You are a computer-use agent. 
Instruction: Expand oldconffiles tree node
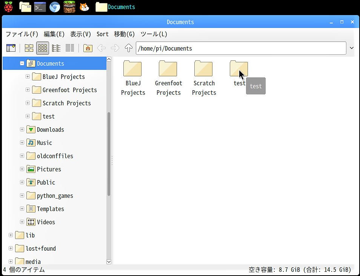[x=22, y=156]
